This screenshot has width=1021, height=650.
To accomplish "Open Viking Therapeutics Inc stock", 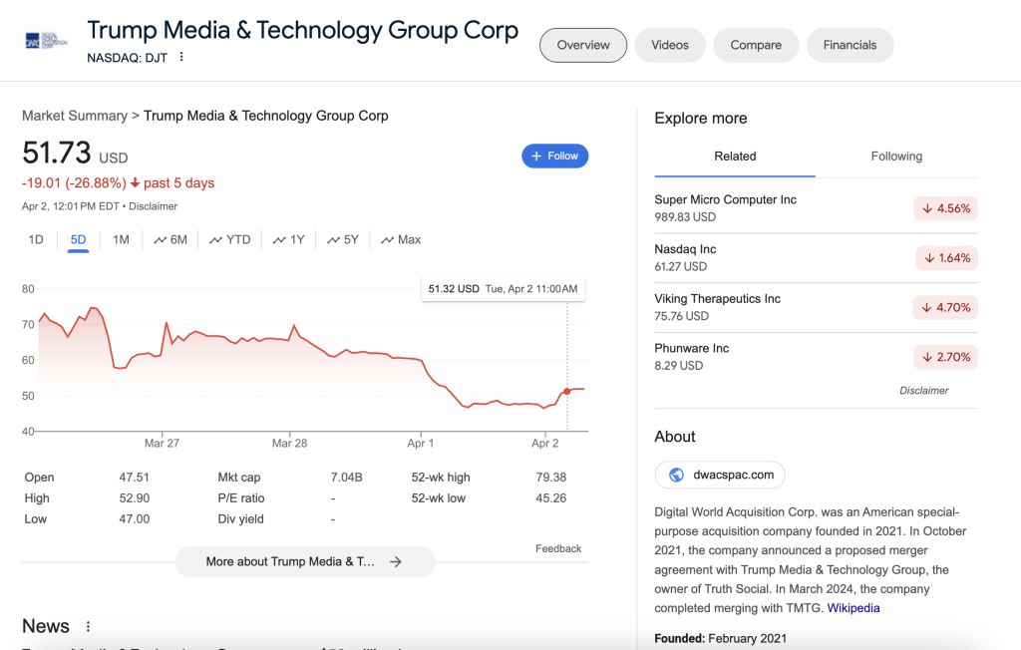I will click(816, 307).
